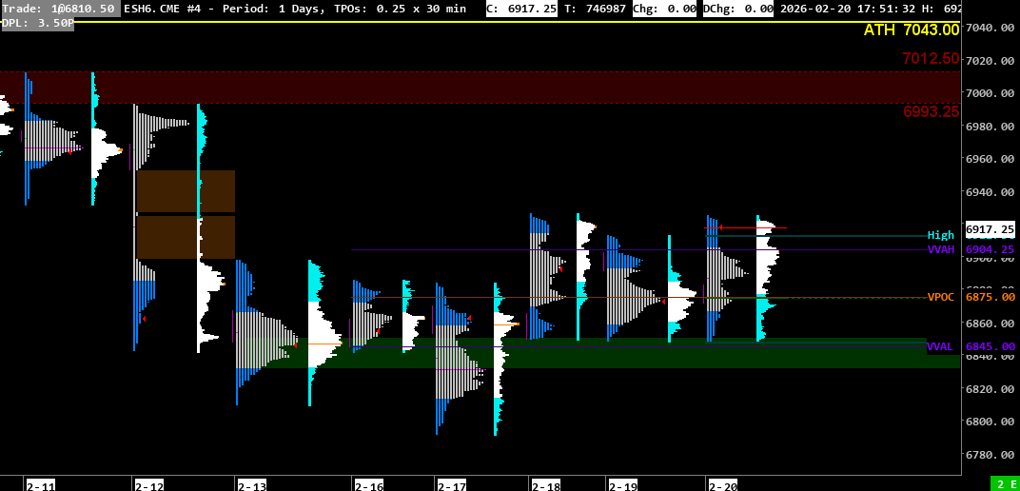The width and height of the screenshot is (1020, 491).
Task: Select the purple VVAL label
Action: pyautogui.click(x=940, y=346)
